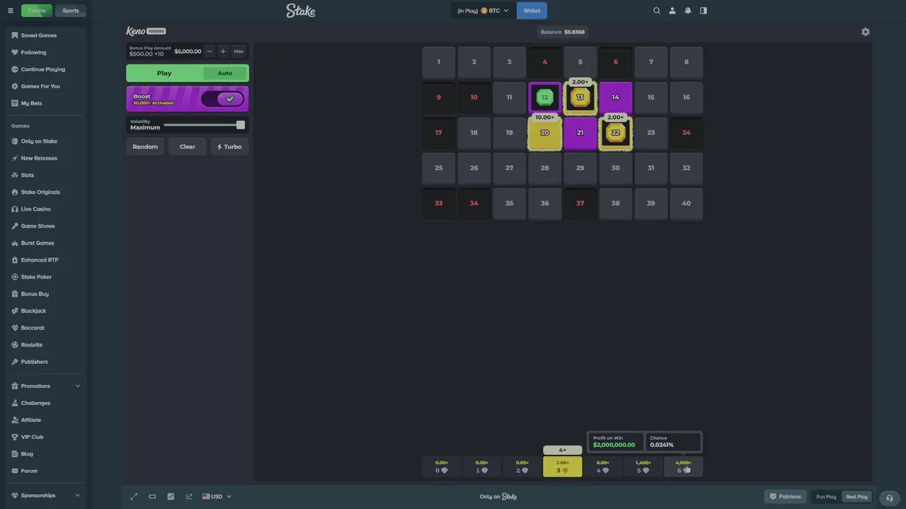This screenshot has height=509, width=906.
Task: Adjust the Volatility slider handle
Action: coord(241,125)
